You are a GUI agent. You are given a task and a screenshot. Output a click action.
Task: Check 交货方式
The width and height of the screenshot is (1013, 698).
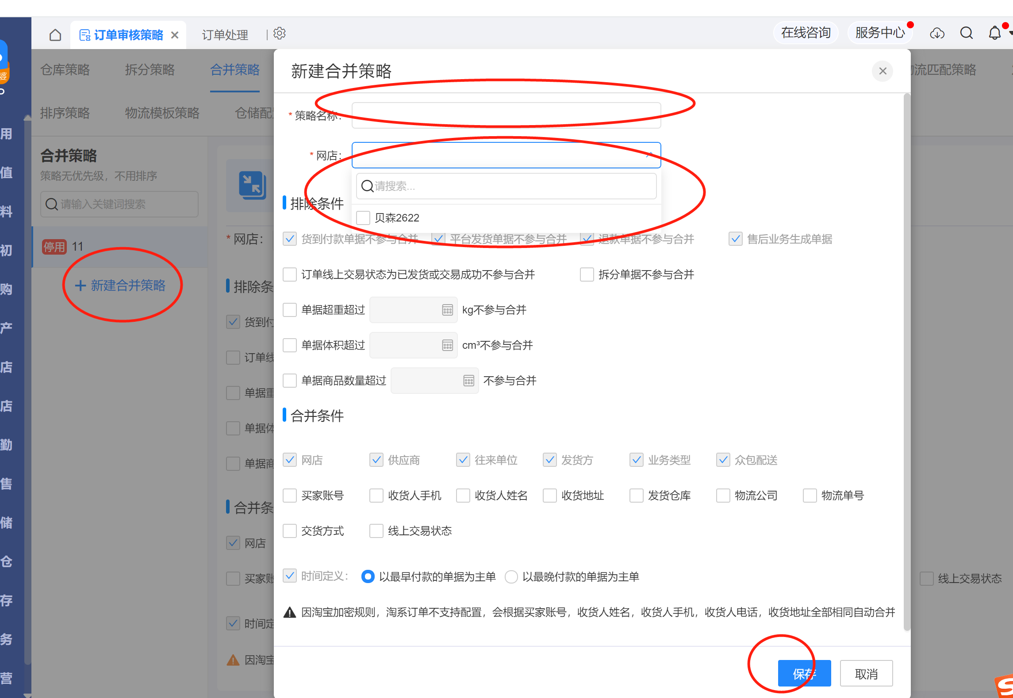pyautogui.click(x=290, y=531)
